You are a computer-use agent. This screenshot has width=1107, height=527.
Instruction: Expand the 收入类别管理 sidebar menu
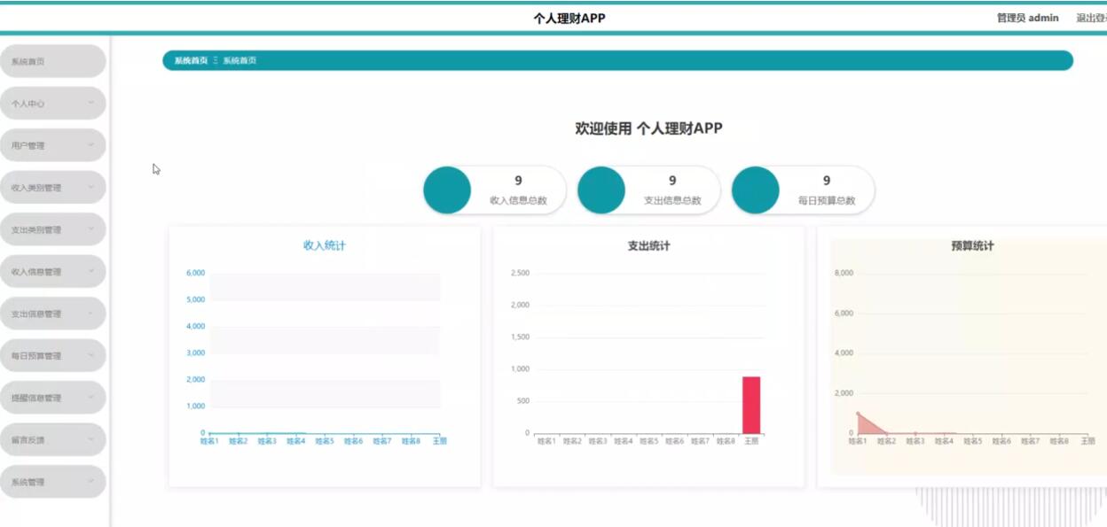54,187
